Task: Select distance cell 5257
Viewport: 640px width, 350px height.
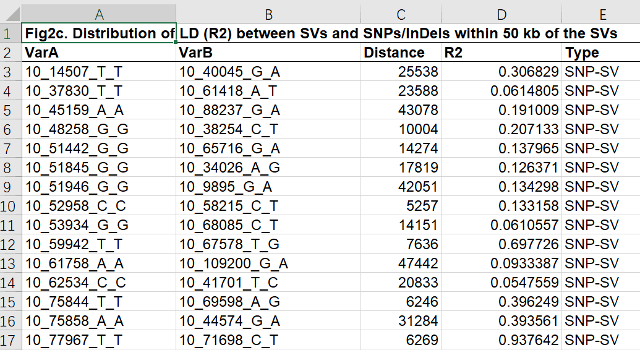Action: (401, 205)
